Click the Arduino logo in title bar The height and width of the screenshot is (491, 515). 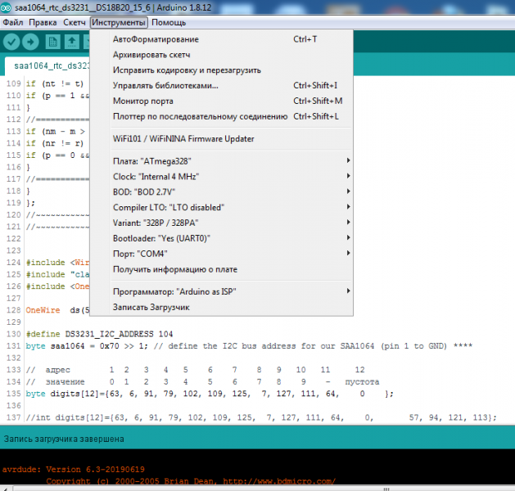point(6,7)
